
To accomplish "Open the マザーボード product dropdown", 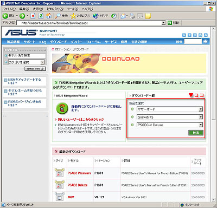I will 170,109.
